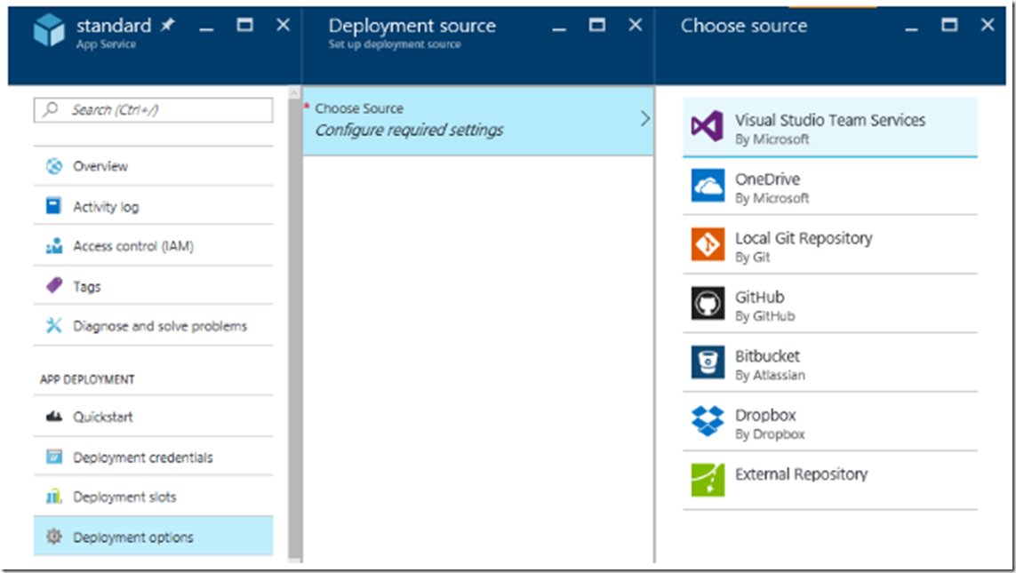Image resolution: width=1016 pixels, height=573 pixels.
Task: Maximize the standard App Service blade
Action: tap(245, 25)
